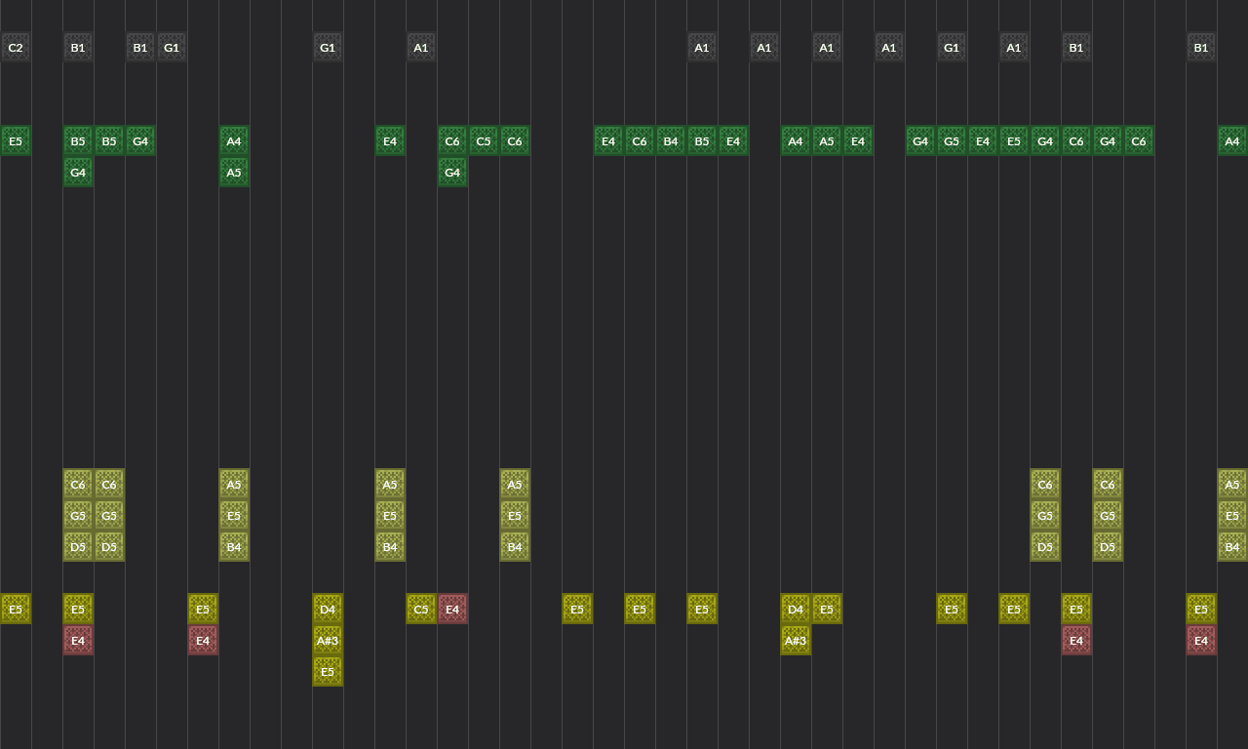The width and height of the screenshot is (1248, 749).
Task: Click the yellow D4 chord note
Action: 328,609
